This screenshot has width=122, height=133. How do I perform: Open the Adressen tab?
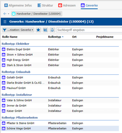click(67, 5)
